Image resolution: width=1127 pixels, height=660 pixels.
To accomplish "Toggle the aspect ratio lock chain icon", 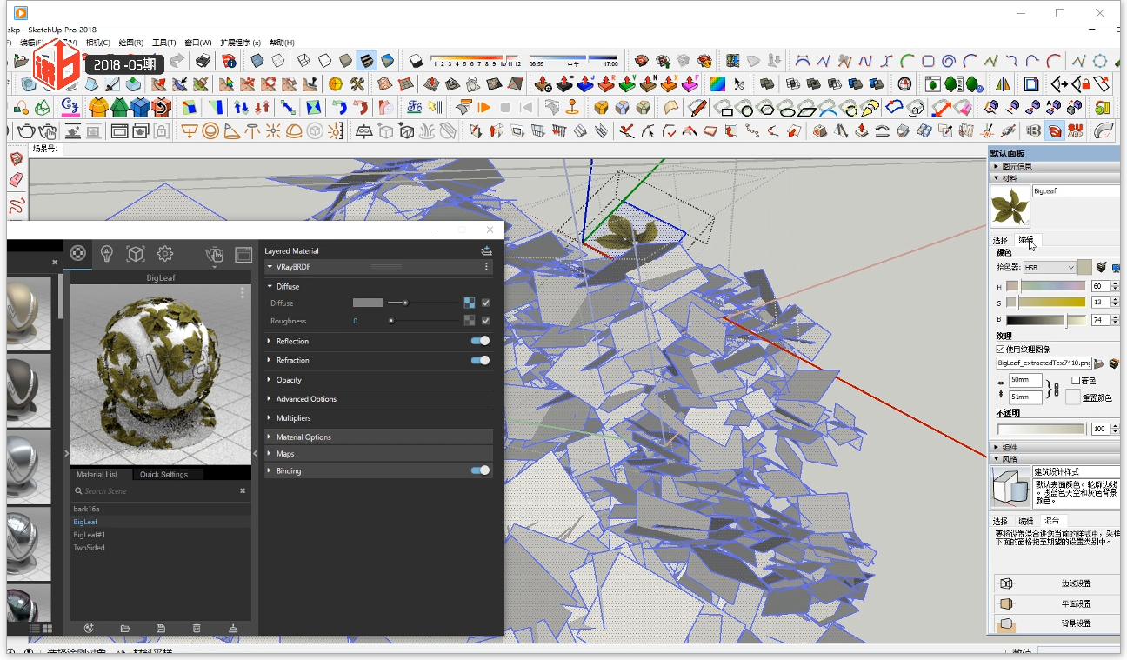I will pyautogui.click(x=1055, y=390).
